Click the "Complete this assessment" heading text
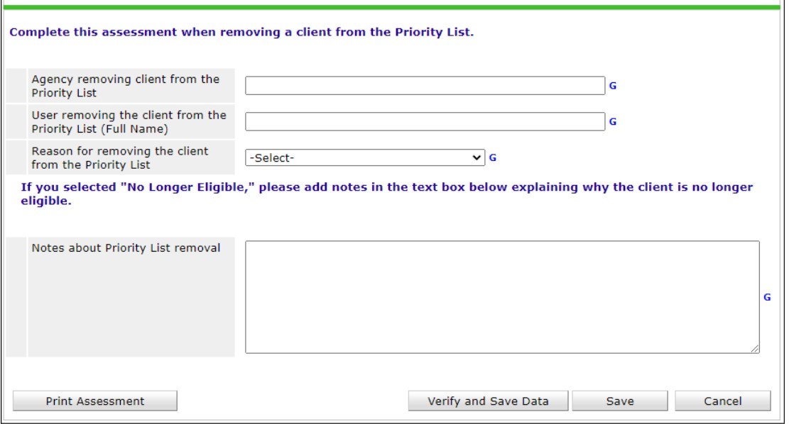789x424 pixels. (x=241, y=33)
